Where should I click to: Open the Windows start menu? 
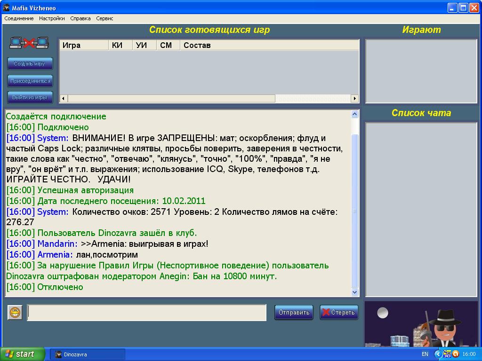point(23,354)
